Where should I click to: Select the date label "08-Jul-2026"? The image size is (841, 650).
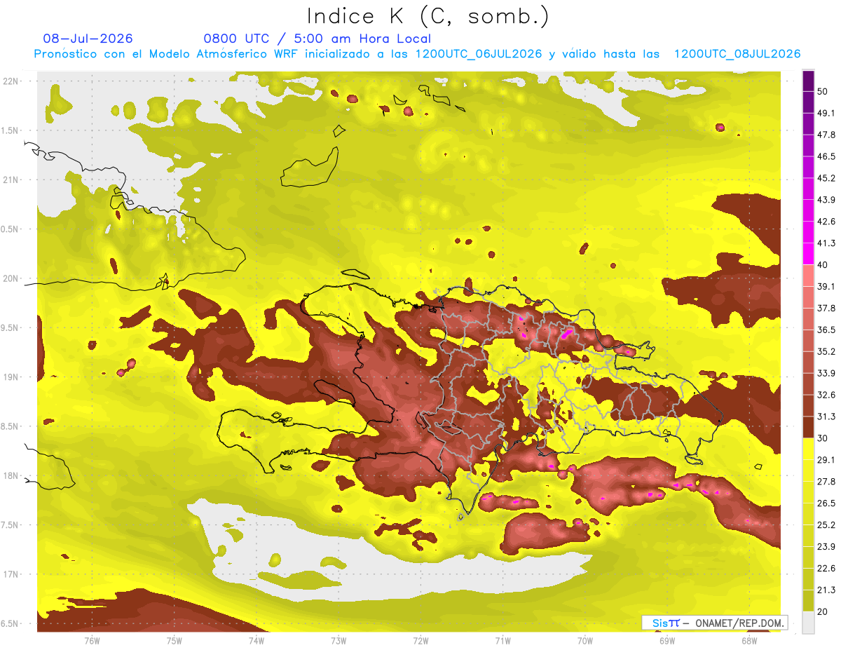(x=88, y=39)
